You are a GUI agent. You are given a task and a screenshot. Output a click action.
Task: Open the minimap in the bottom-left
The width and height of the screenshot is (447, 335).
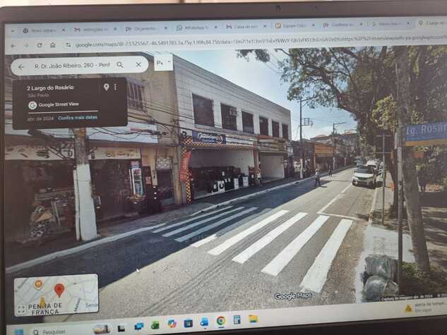pos(56,295)
